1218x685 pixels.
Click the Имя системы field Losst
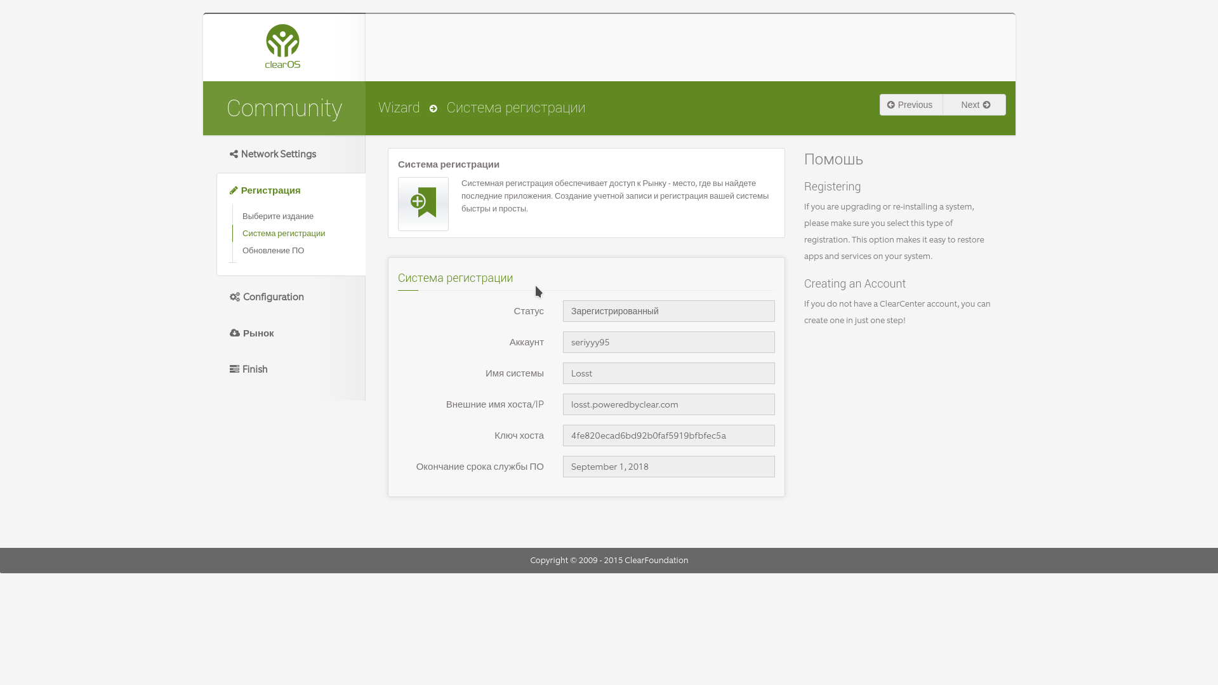point(669,373)
